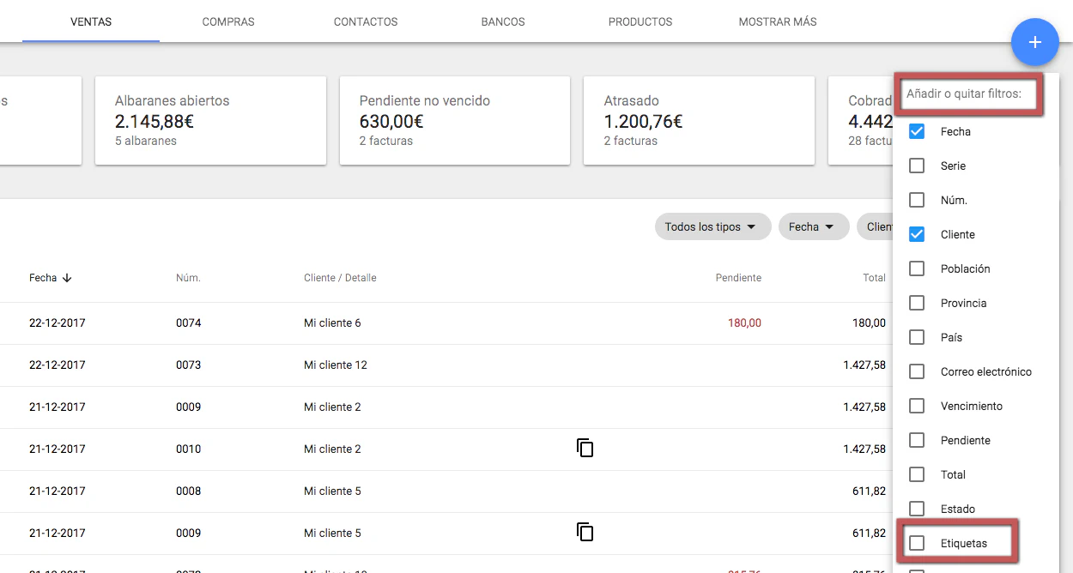Click copy icon in invoice 0010 row
Image resolution: width=1073 pixels, height=573 pixels.
point(585,448)
